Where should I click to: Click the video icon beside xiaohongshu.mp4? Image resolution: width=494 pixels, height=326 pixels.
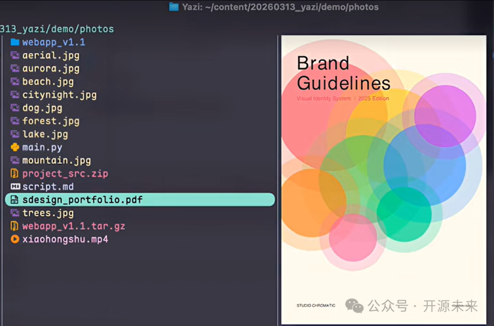pos(15,239)
